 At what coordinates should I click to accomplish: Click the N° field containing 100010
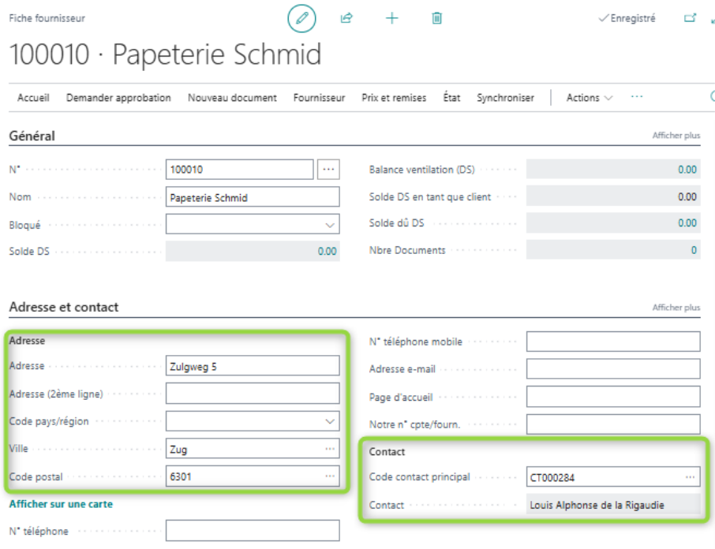click(239, 170)
